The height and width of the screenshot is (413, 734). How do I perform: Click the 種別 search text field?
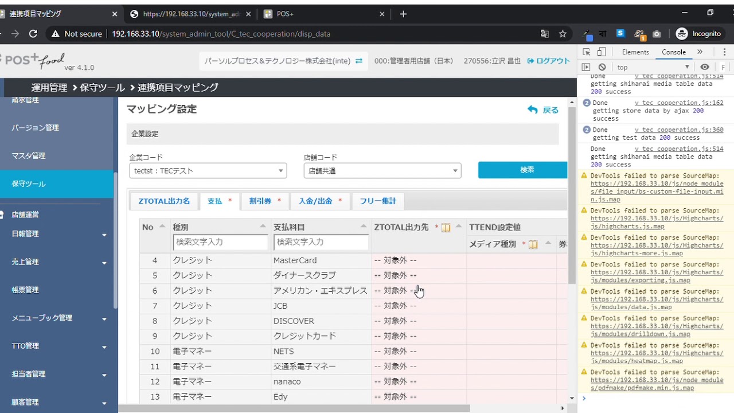pos(220,242)
